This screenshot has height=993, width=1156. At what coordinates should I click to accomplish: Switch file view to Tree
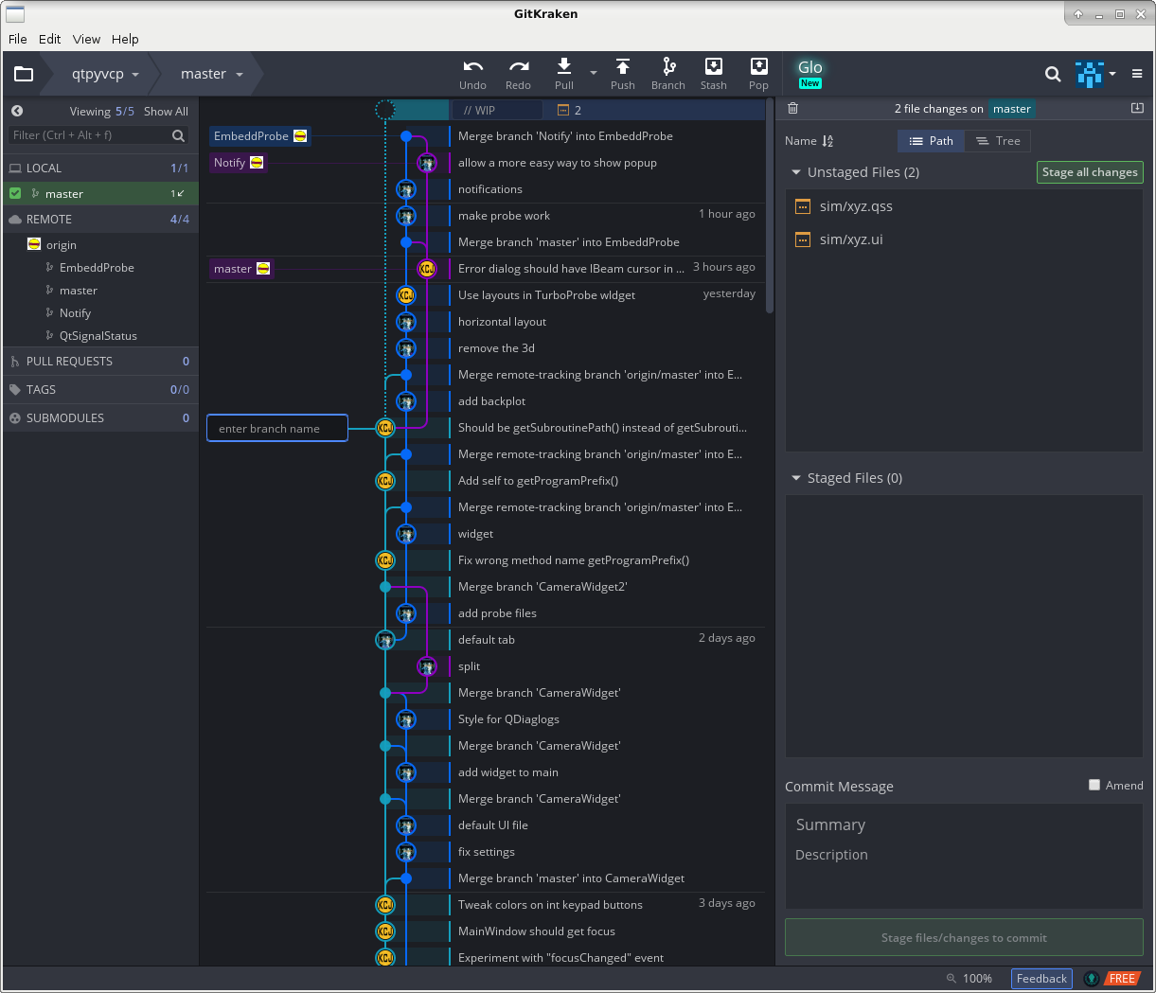click(x=998, y=141)
